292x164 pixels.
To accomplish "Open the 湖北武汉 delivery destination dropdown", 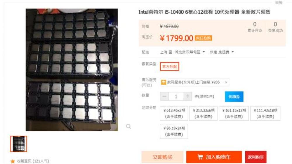I will 190,52.
